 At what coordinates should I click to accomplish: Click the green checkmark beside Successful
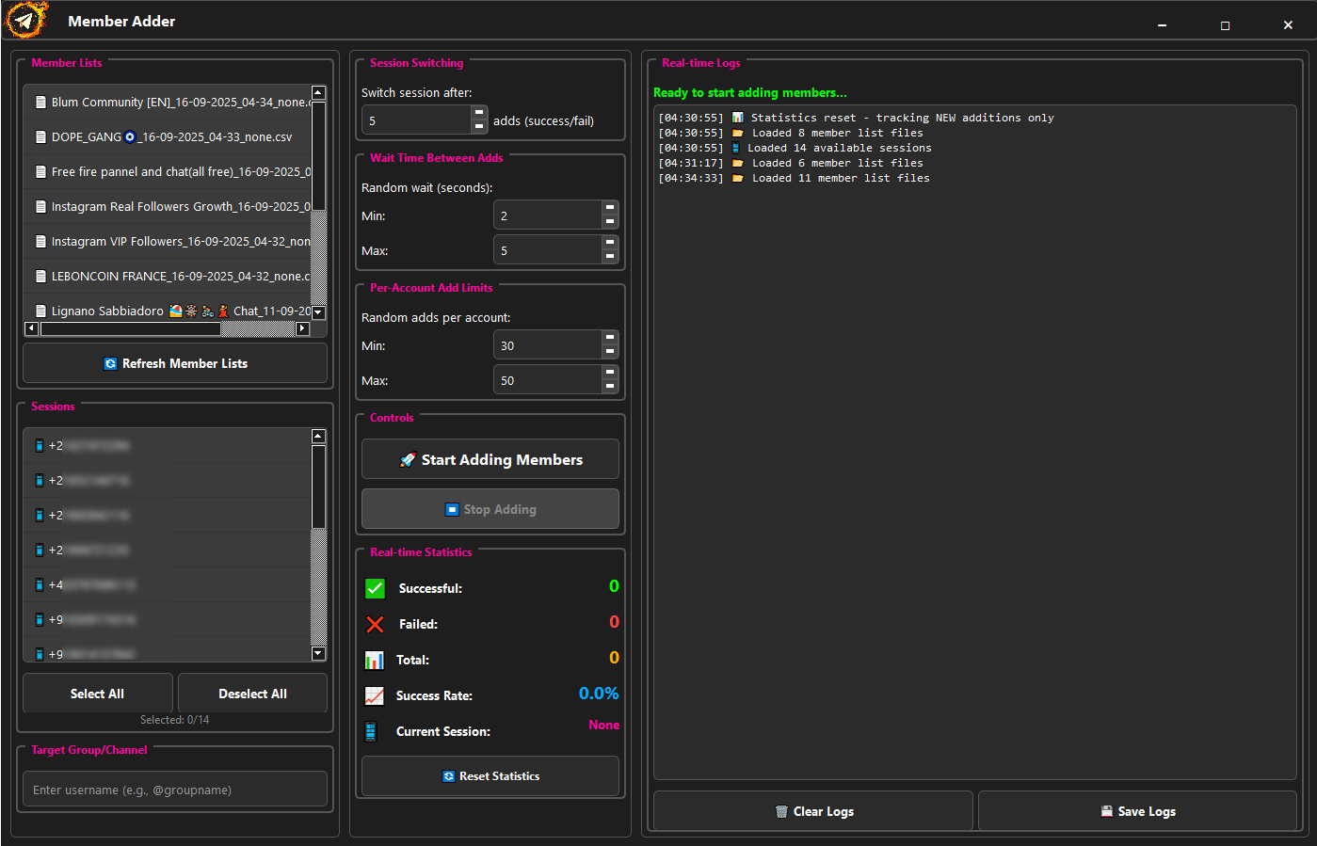[x=375, y=586]
